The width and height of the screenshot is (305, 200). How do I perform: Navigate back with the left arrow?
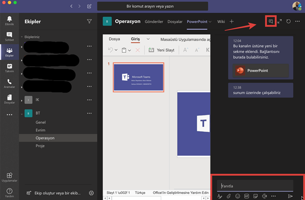71,6
